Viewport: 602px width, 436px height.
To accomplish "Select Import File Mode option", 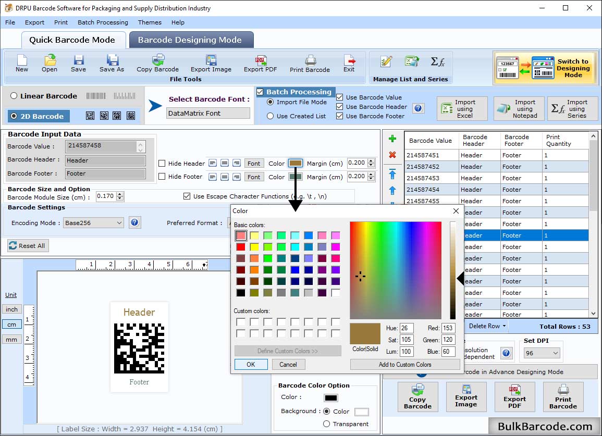I will [x=271, y=102].
